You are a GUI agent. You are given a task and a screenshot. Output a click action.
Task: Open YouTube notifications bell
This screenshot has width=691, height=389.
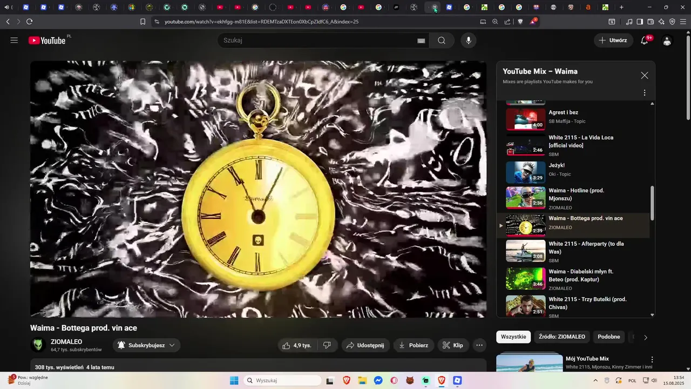tap(644, 41)
